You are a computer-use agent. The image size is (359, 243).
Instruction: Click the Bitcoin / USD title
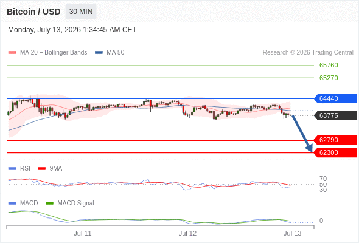[x=33, y=12]
